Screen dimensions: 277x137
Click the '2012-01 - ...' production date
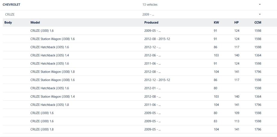(x=152, y=88)
